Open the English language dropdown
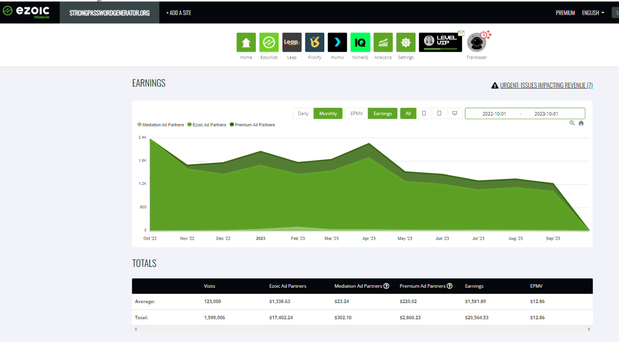This screenshot has height=342, width=619. [593, 13]
